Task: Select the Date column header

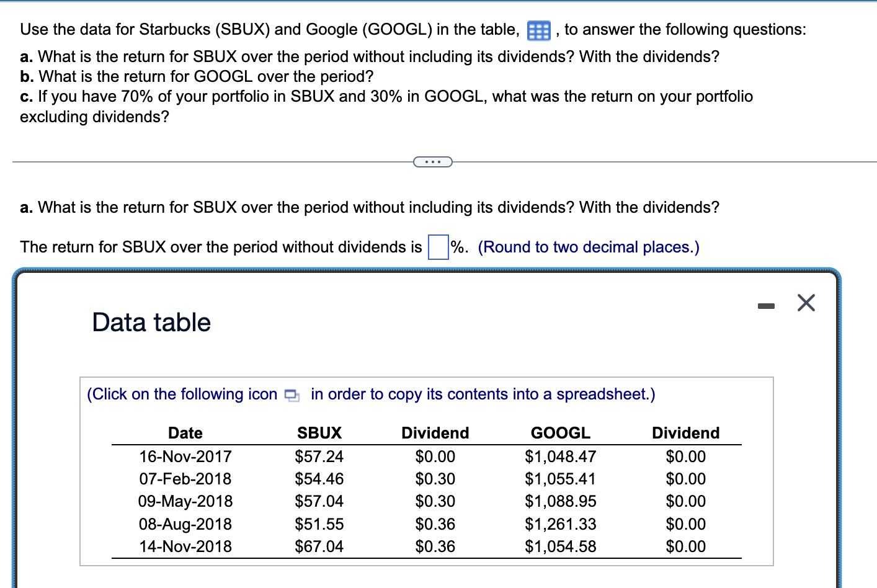Action: click(x=185, y=433)
